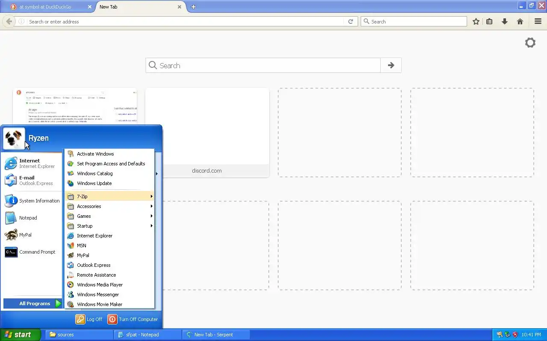Select Outlook Express in All Programs list
Viewport: 547px width, 341px height.
point(109,265)
